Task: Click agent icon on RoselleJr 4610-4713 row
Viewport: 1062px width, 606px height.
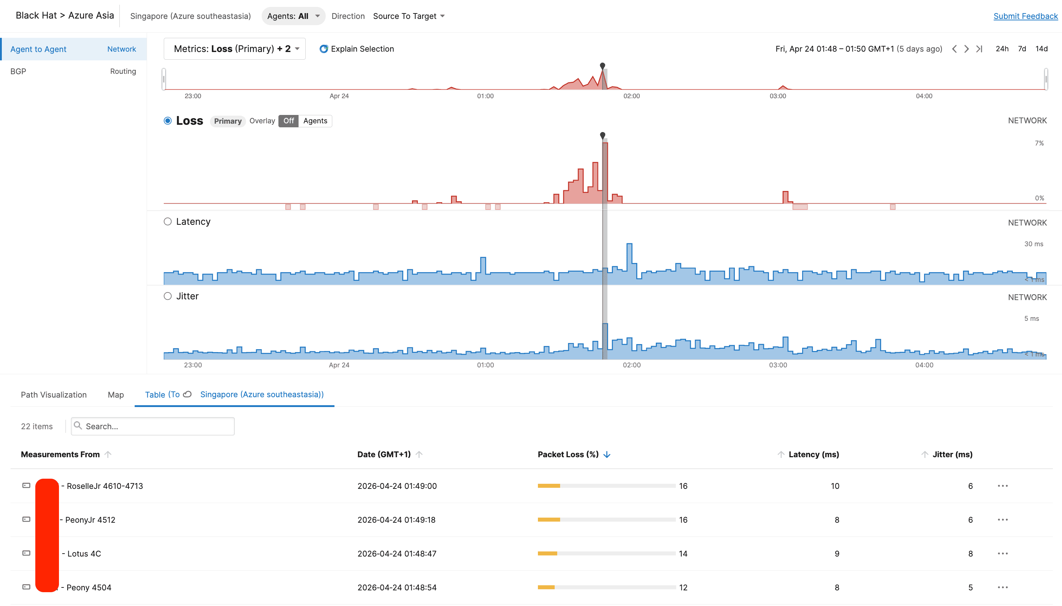Action: coord(26,485)
